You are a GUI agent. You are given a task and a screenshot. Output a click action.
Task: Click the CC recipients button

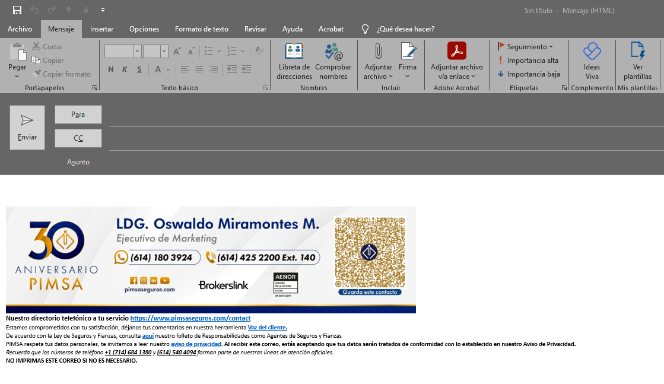click(78, 138)
